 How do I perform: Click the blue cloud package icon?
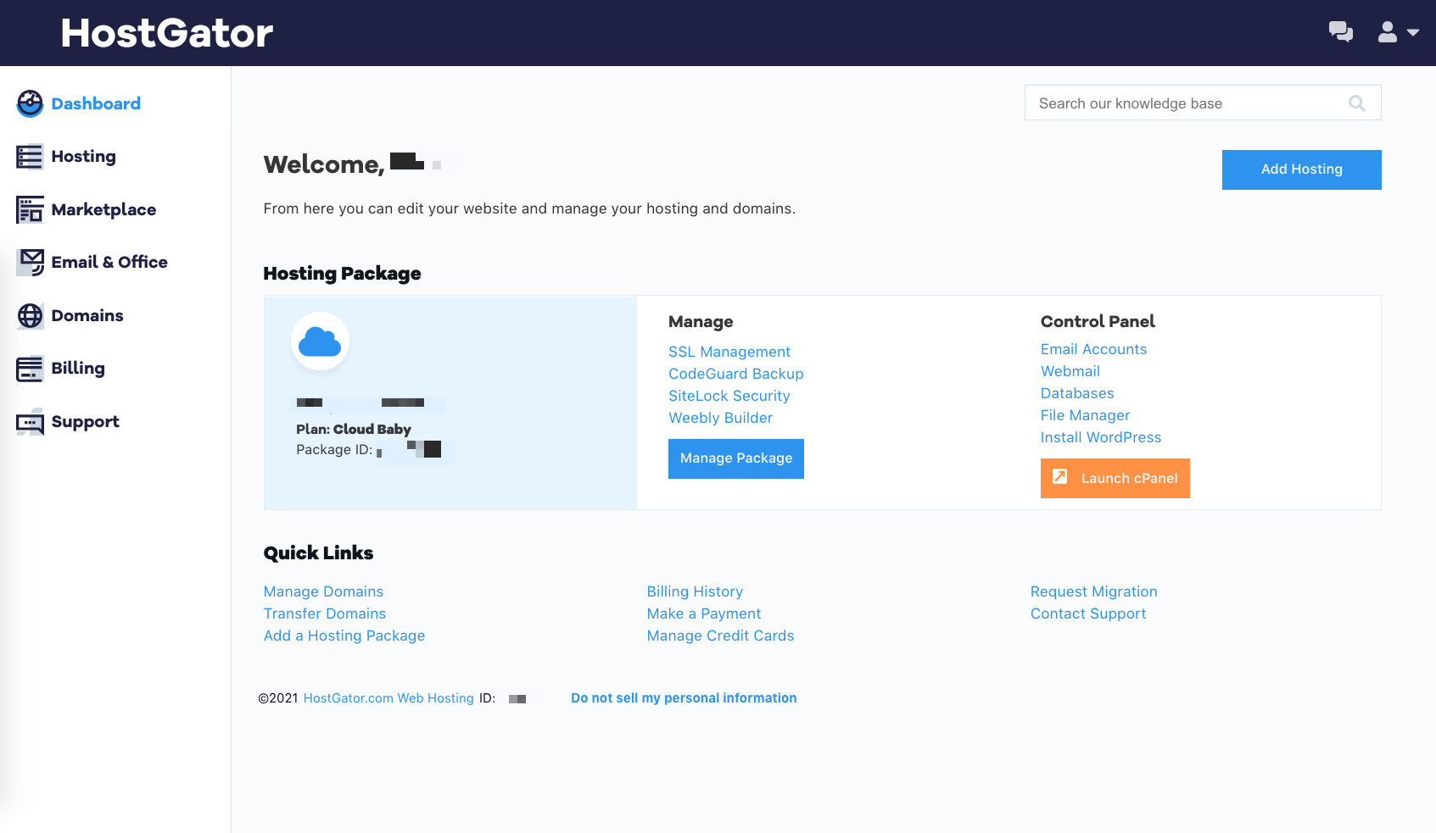[320, 342]
